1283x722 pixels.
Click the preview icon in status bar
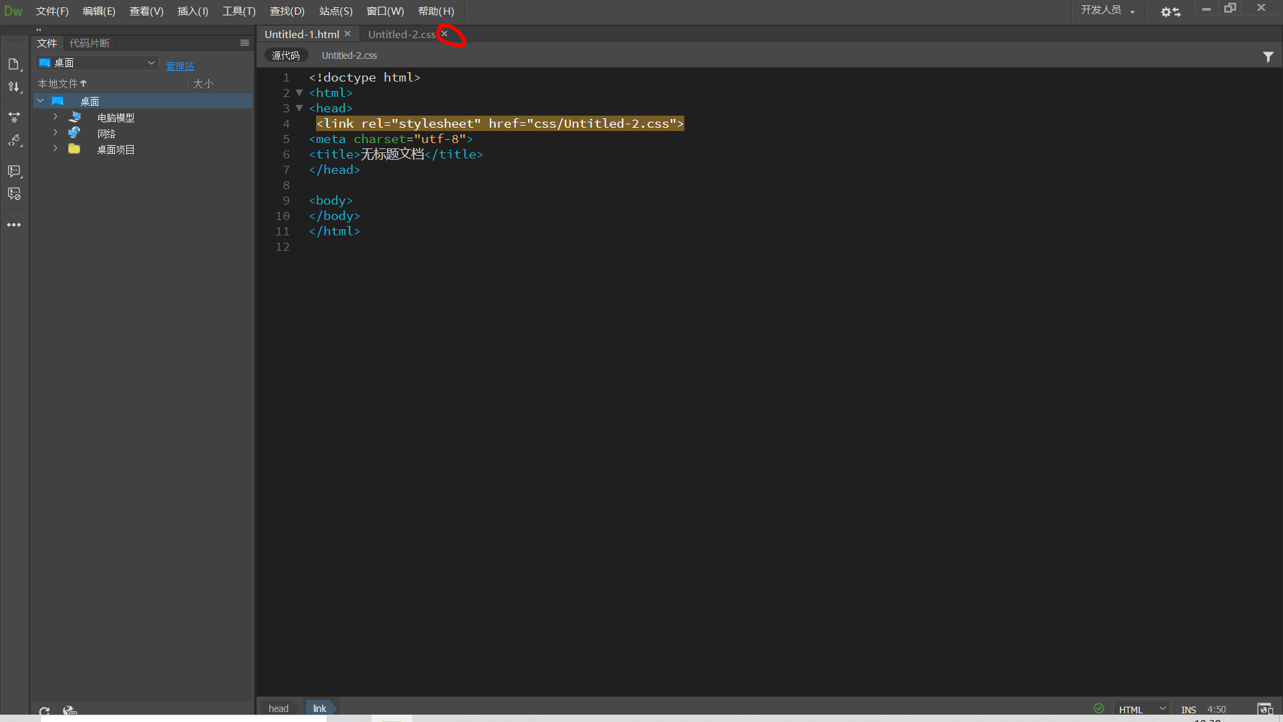tap(1265, 709)
